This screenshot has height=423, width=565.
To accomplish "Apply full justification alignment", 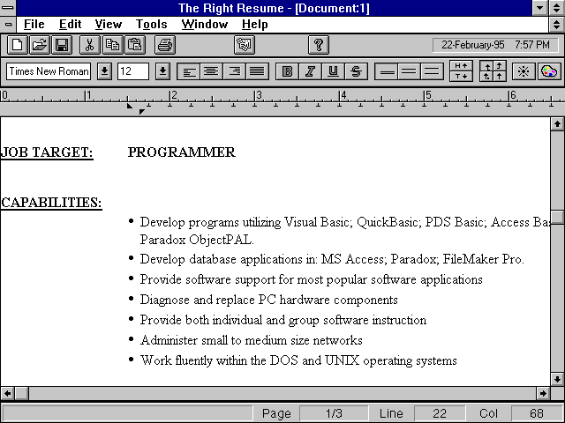I will [257, 71].
